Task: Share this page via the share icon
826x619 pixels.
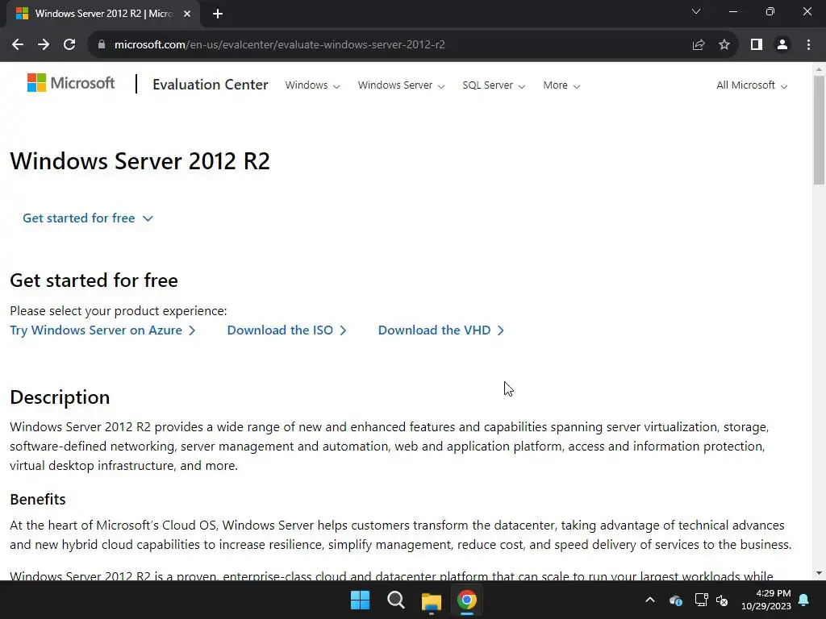Action: [699, 45]
